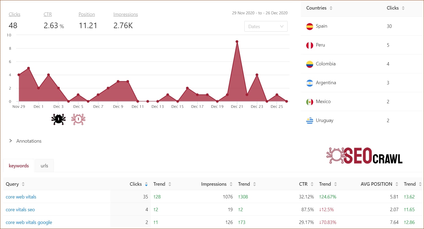Toggle the Impressions metric on chart
This screenshot has height=229, width=424.
point(126,14)
